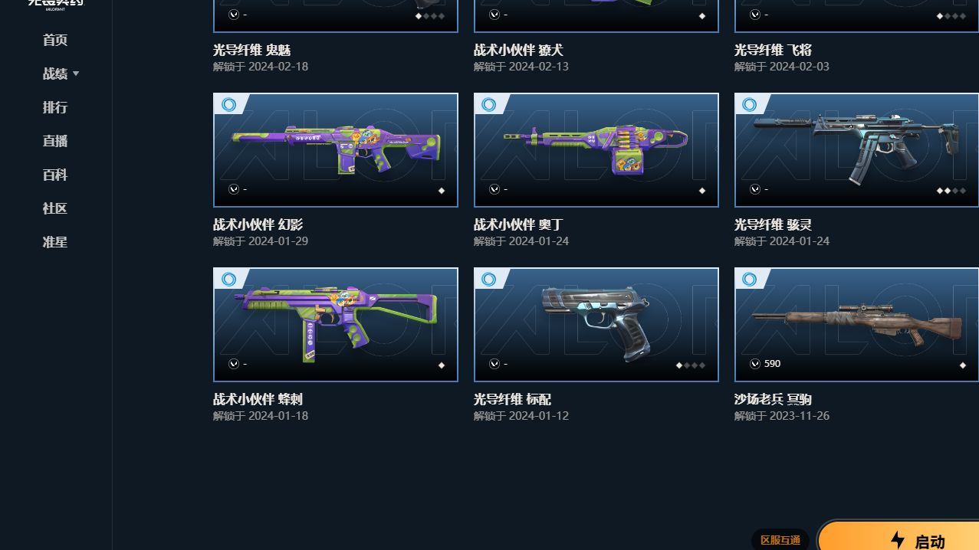Click the circular badge on 沙场老兵 冥驹 card

(x=750, y=279)
